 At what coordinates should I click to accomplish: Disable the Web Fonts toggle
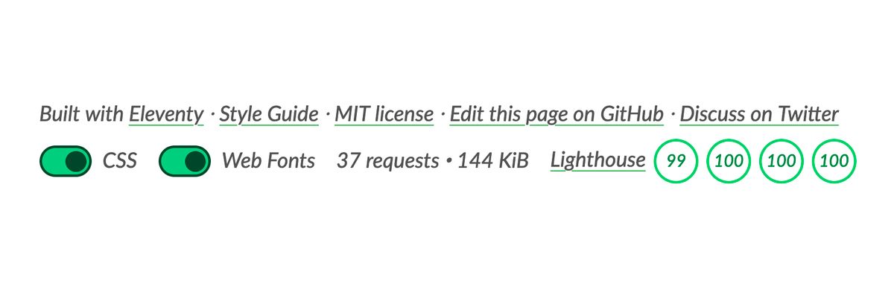pyautogui.click(x=185, y=161)
